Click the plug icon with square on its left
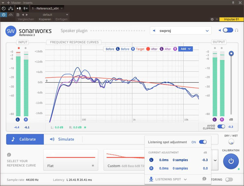 [19, 8]
